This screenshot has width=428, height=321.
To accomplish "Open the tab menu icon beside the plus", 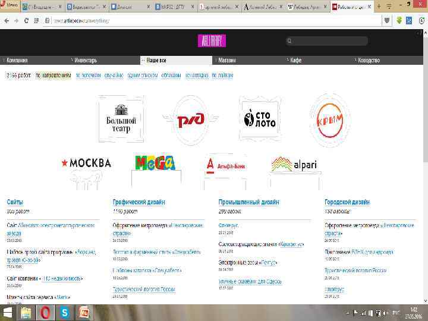I will pyautogui.click(x=389, y=7).
